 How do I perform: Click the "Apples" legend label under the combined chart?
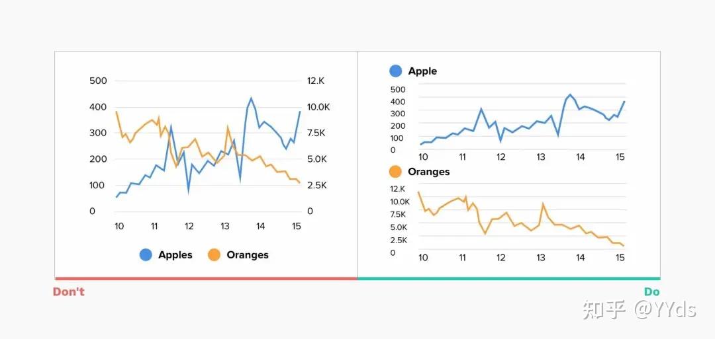click(x=175, y=255)
